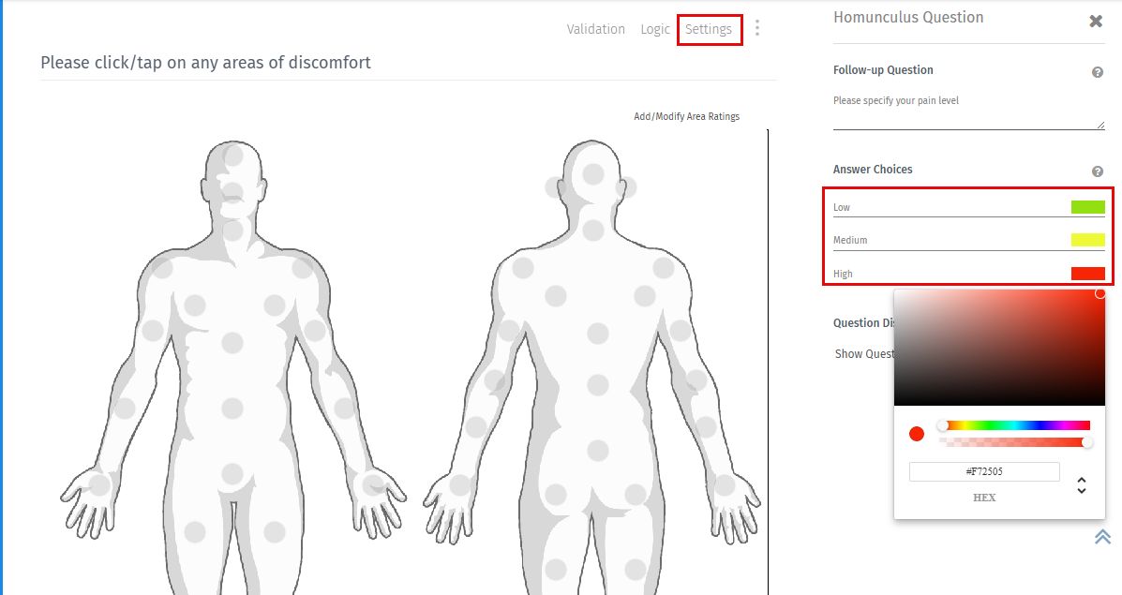Collapse the panel using the double chevron
The height and width of the screenshot is (595, 1122).
pyautogui.click(x=1102, y=536)
